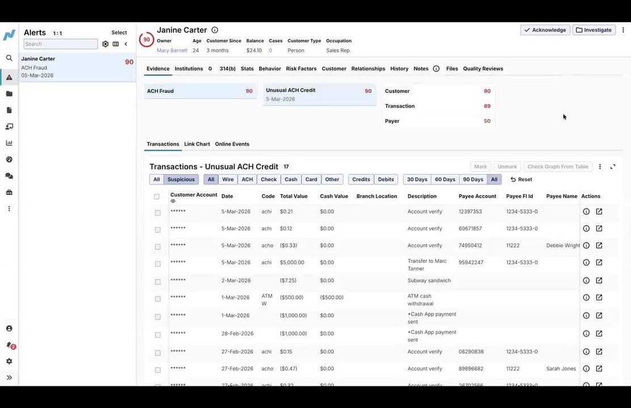Image resolution: width=631 pixels, height=408 pixels.
Task: Open info for $5,000.00 transfer row
Action: pyautogui.click(x=586, y=262)
